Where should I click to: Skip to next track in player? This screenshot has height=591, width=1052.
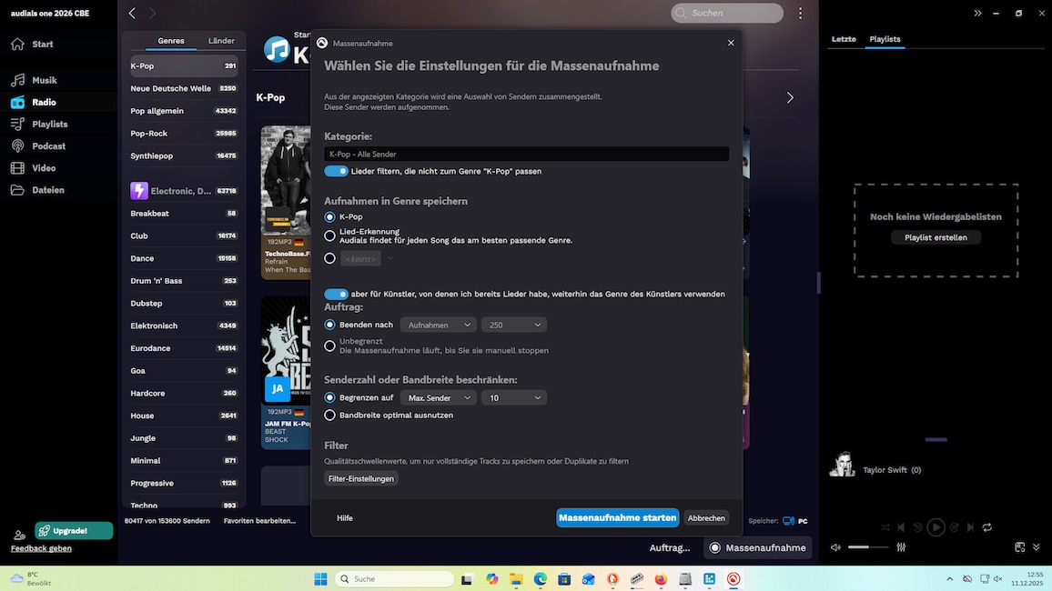point(970,527)
